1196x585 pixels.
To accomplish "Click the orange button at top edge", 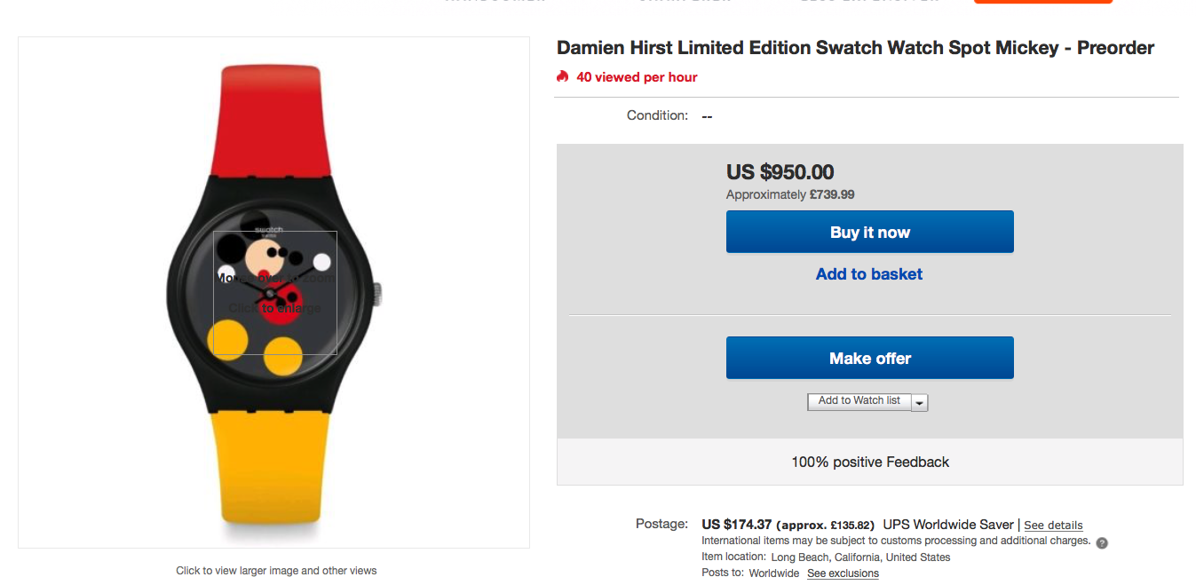I will click(1042, 2).
